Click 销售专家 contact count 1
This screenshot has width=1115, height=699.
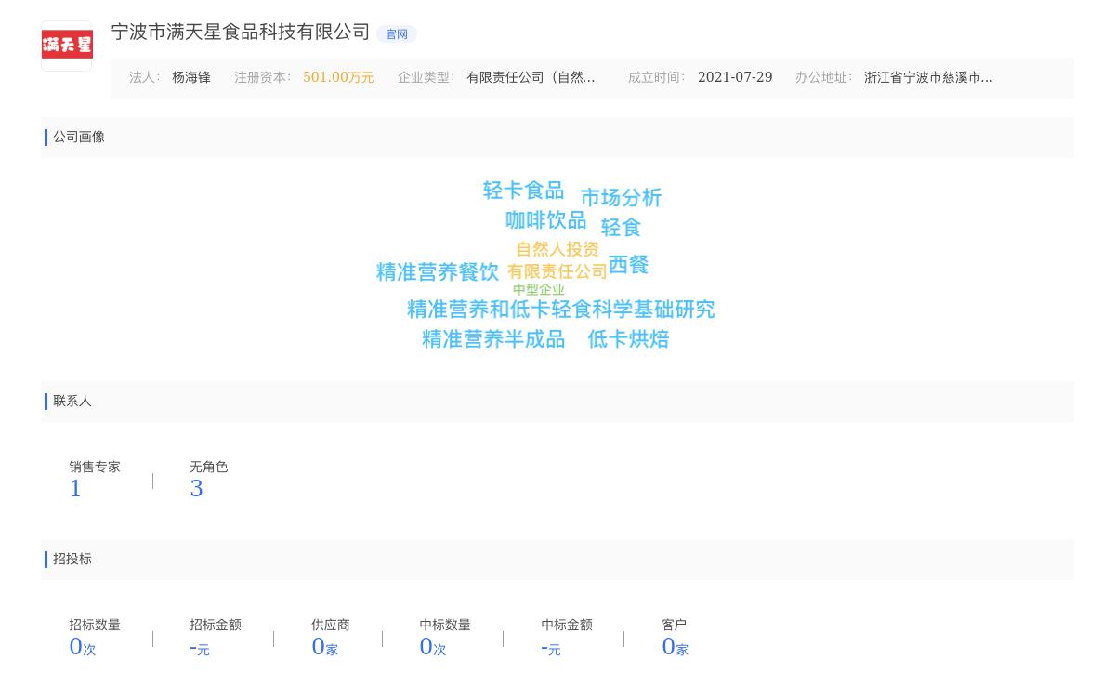(75, 489)
